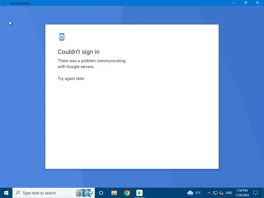264x198 pixels.
Task: Click the travel luggage search highlight image
Action: pyautogui.click(x=85, y=193)
